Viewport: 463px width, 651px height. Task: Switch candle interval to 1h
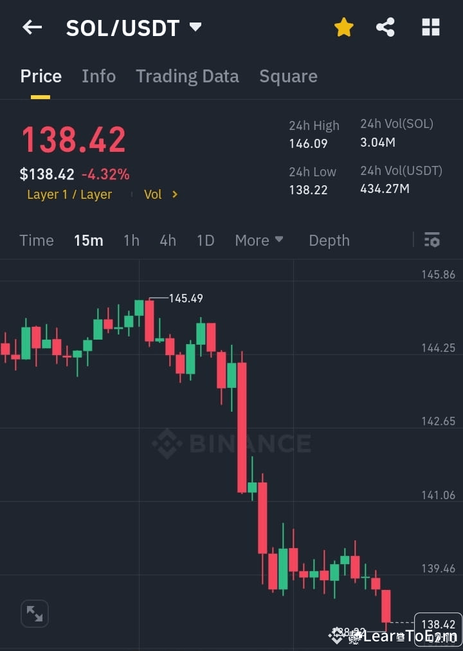131,240
